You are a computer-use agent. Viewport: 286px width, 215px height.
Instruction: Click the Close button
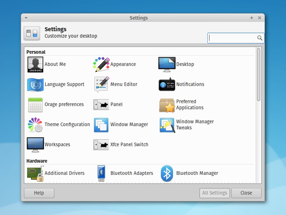[x=246, y=193]
